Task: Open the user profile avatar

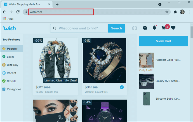Action: pos(135,28)
